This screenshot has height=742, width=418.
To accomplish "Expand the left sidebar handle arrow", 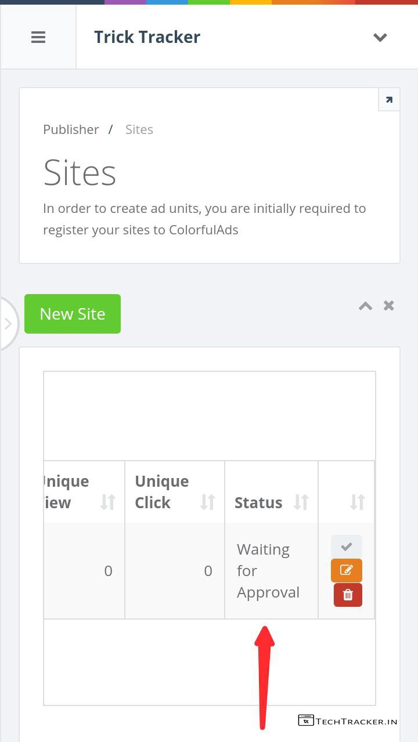I will (8, 324).
